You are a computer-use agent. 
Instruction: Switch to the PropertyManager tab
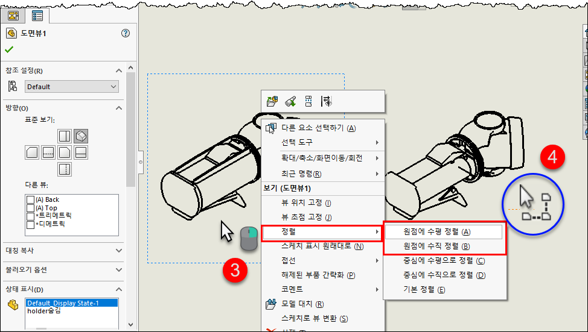[37, 15]
